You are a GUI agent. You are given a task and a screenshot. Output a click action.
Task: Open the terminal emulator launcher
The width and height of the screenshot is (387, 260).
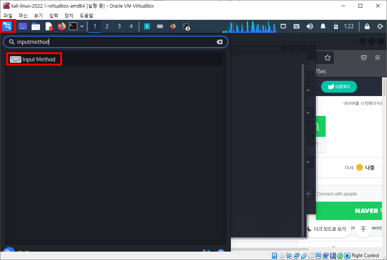[x=73, y=26]
